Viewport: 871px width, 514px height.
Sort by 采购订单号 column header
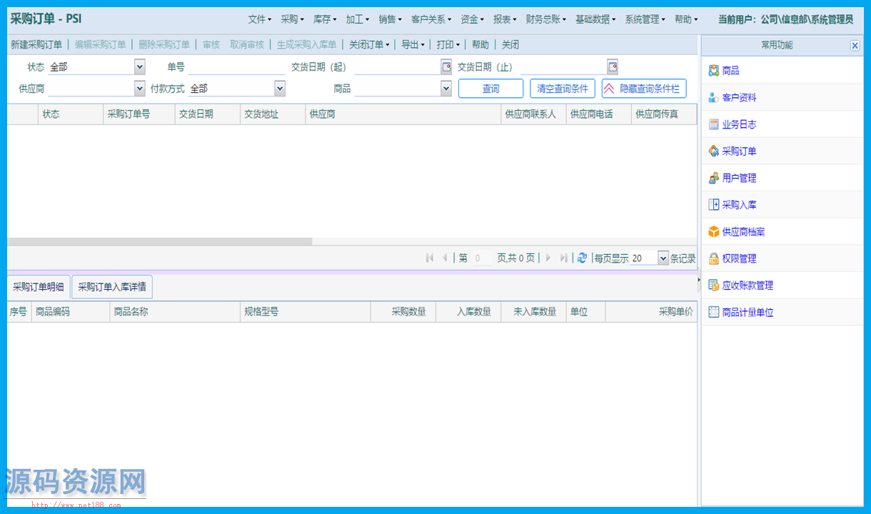coord(139,114)
